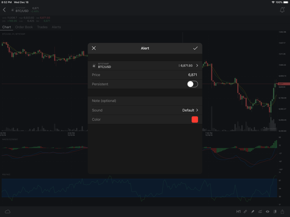Tap the share chart icon
Screen dimensions: 290x217
[x=282, y=212]
